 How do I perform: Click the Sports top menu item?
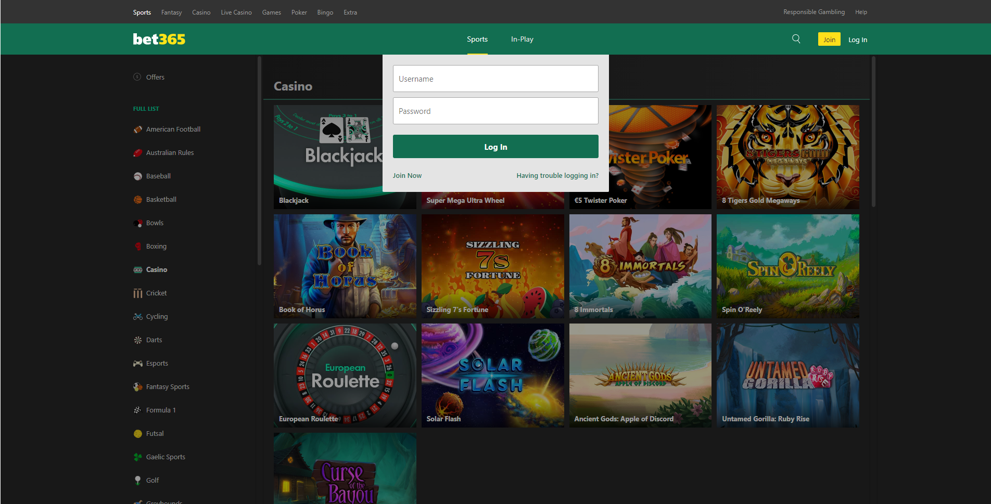point(142,12)
